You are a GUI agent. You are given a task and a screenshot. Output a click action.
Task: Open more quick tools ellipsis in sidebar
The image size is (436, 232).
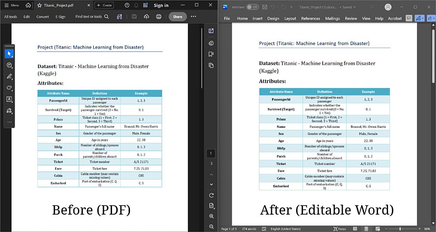click(x=9, y=122)
